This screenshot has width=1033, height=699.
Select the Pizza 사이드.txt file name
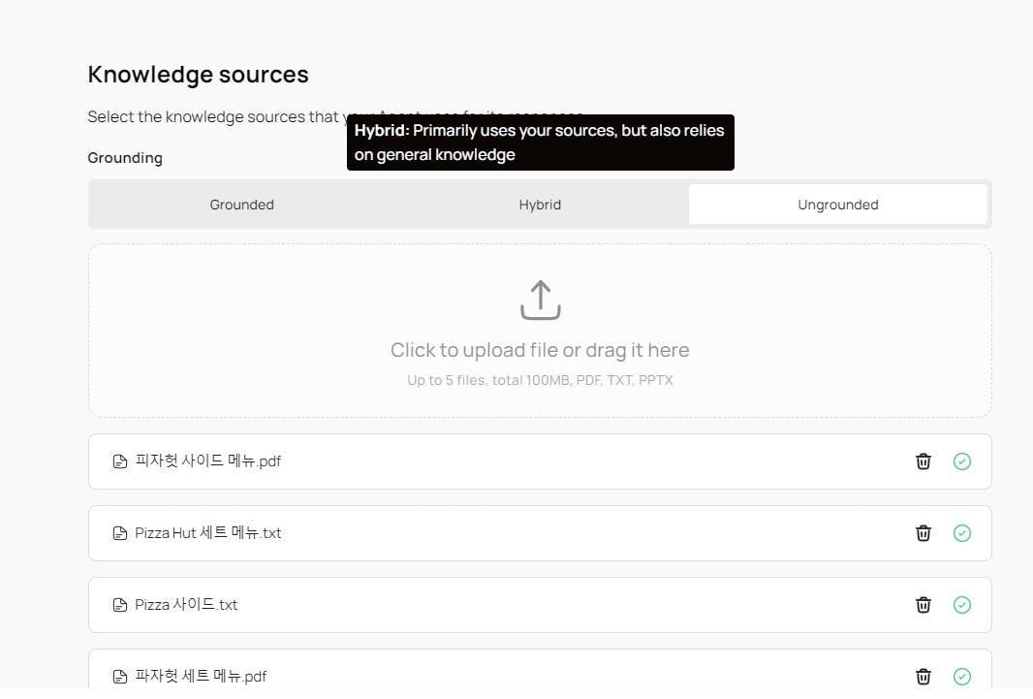(x=186, y=605)
